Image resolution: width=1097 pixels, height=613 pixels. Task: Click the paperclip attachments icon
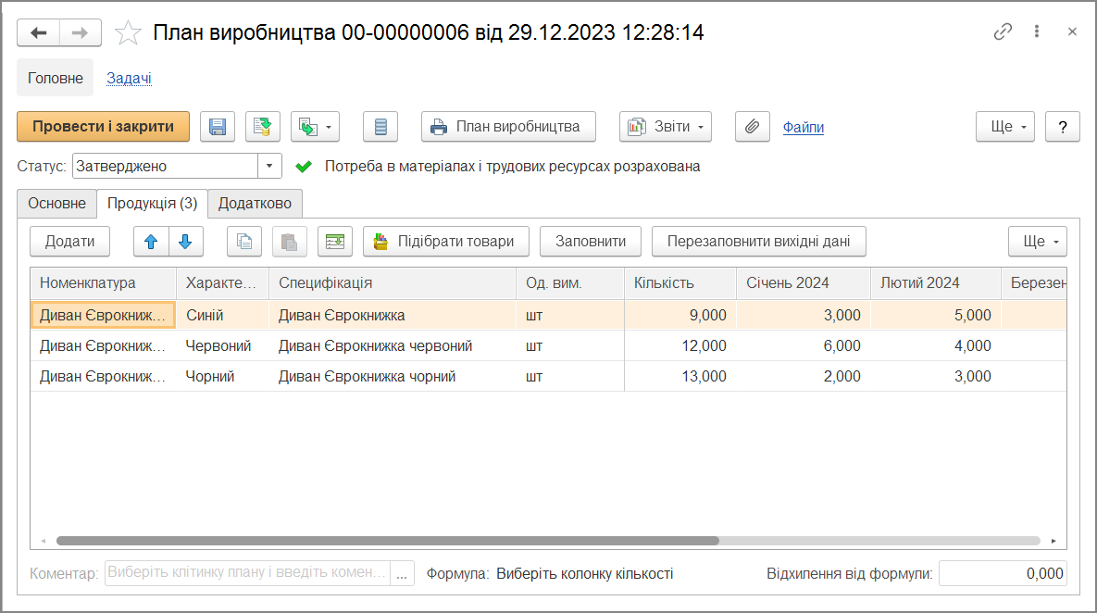[x=753, y=127]
